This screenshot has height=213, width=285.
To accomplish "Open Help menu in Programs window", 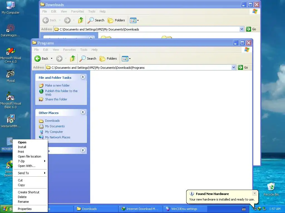I will pos(95,50).
